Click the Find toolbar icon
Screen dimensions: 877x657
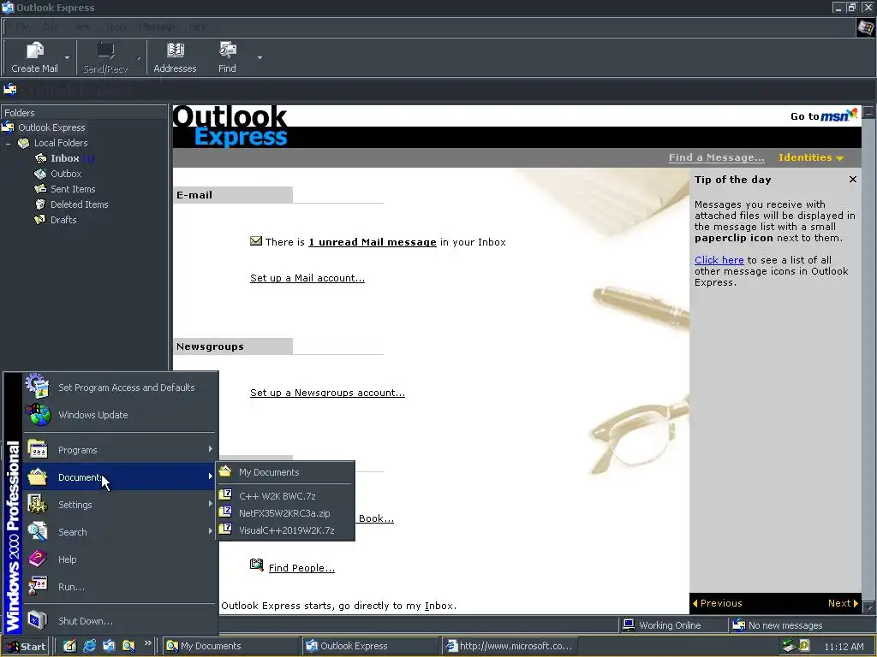227,50
